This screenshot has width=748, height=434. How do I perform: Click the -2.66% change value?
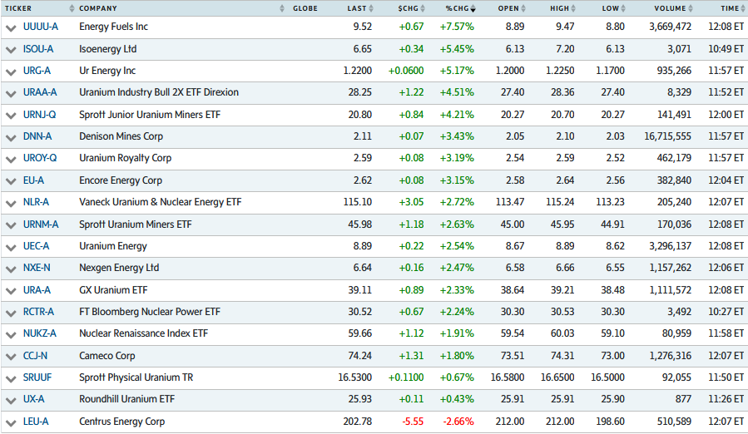coord(458,422)
